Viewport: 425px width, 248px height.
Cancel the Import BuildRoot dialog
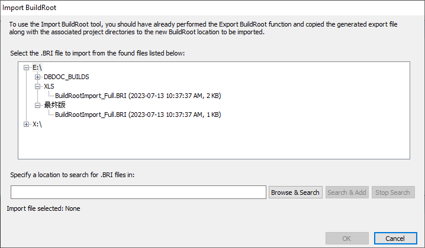coord(395,238)
